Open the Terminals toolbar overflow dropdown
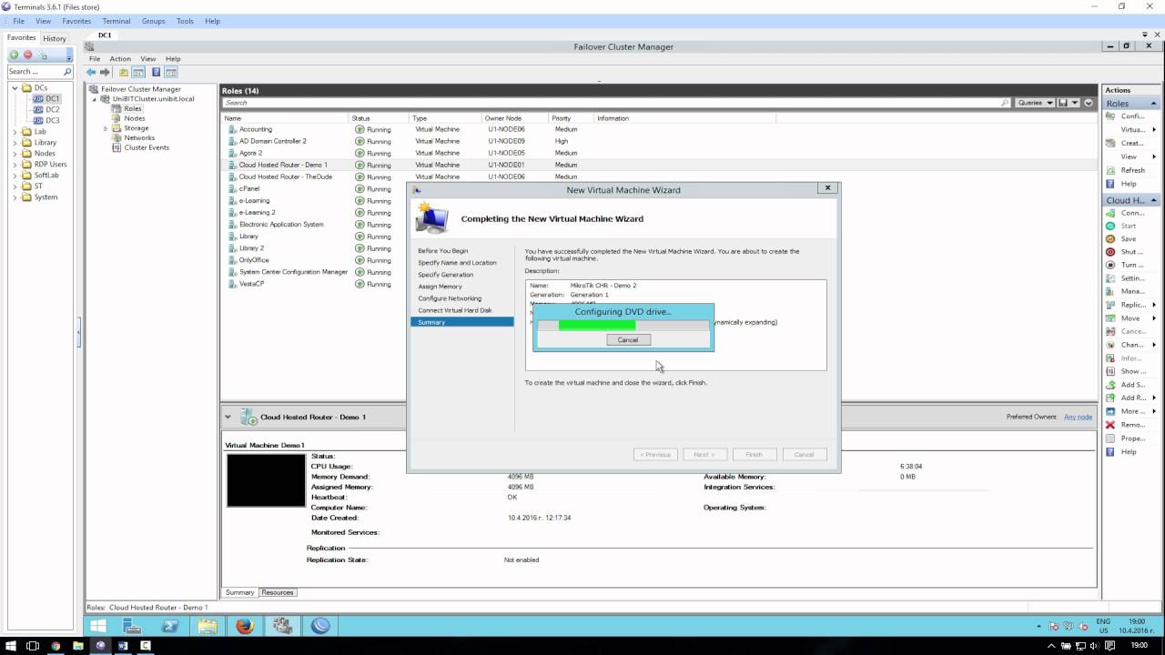Screen dimensions: 1165x655 69,56
